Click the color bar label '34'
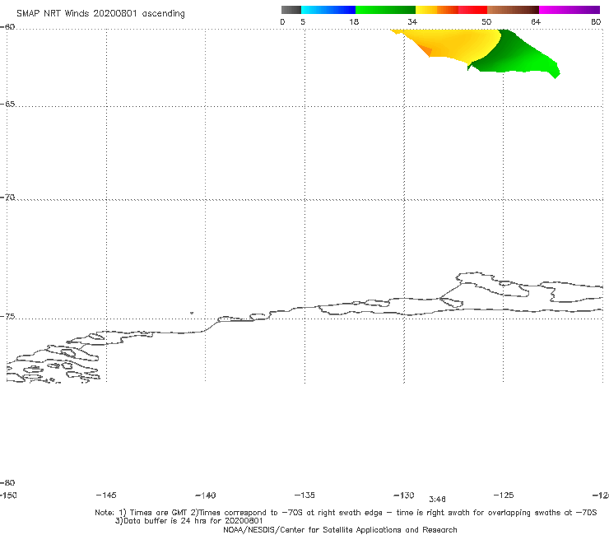 [412, 21]
